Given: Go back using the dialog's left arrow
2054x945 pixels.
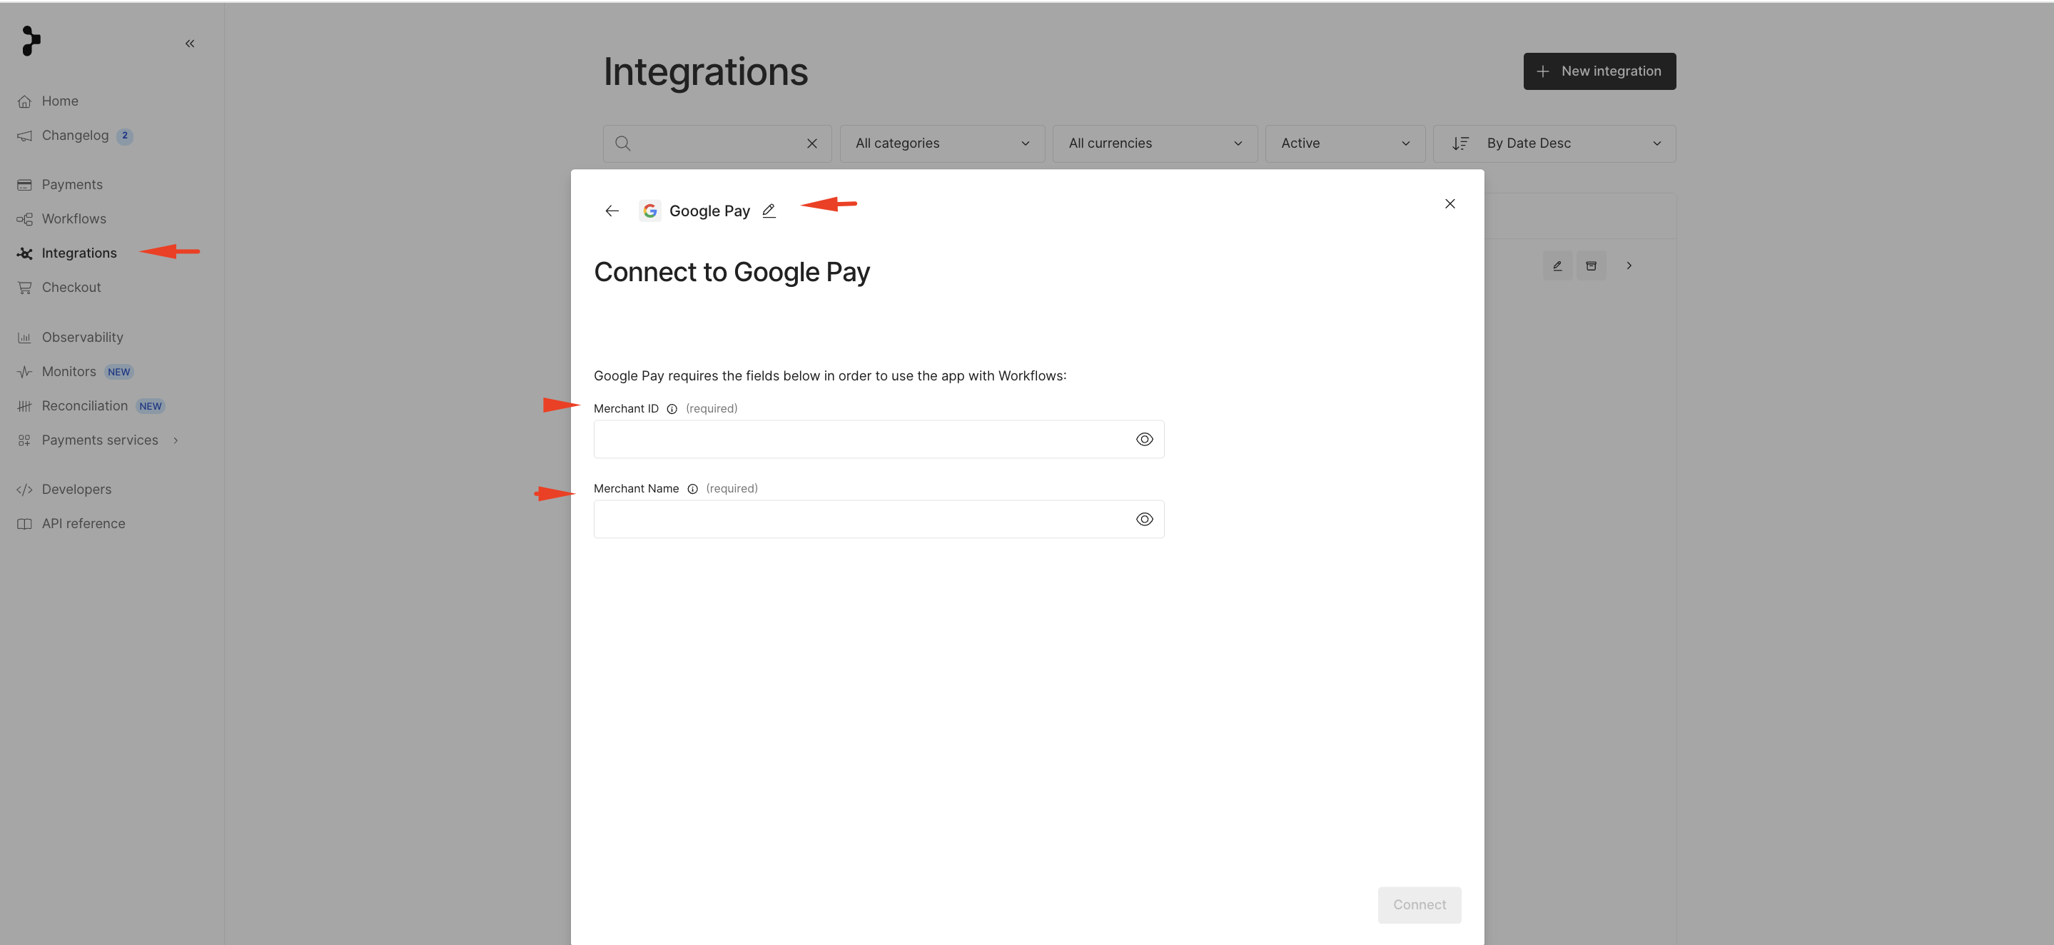Looking at the screenshot, I should point(612,211).
